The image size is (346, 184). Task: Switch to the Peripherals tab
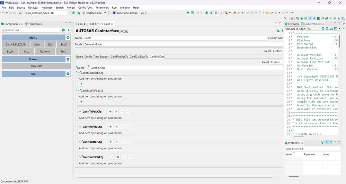(34, 24)
